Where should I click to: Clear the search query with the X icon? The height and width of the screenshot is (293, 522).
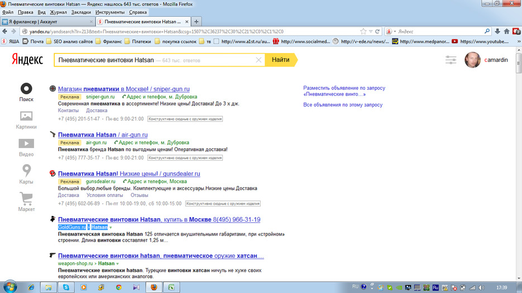(x=258, y=60)
